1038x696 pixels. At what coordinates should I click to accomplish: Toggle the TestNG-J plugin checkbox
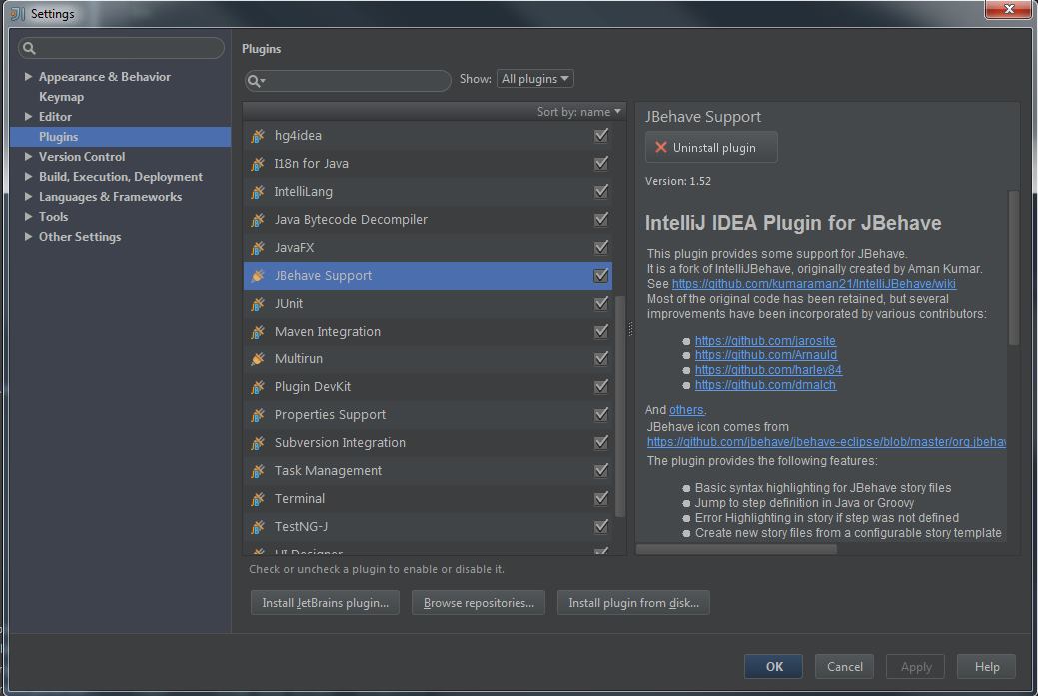(601, 526)
